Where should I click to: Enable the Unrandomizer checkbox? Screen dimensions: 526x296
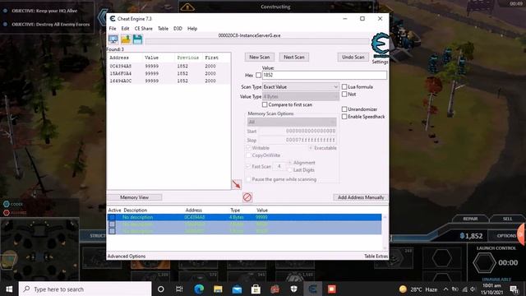[x=344, y=109]
